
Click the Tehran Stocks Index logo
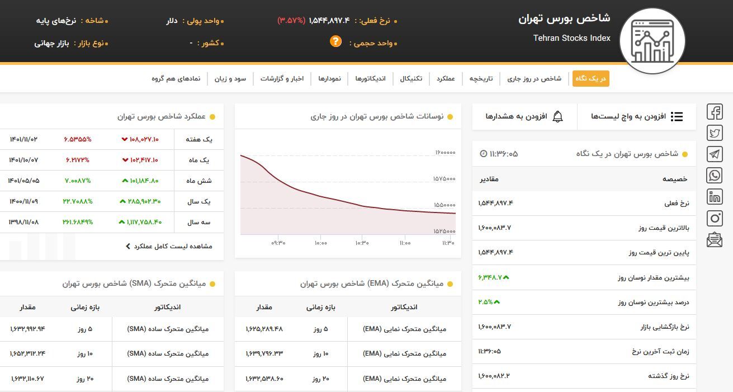(x=652, y=41)
